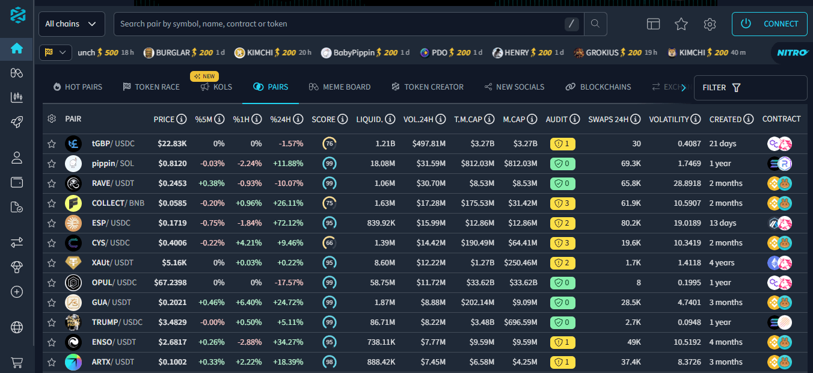Viewport: 813px width, 373px height.
Task: Open the candlestick chart sidebar icon
Action: pyautogui.click(x=17, y=97)
